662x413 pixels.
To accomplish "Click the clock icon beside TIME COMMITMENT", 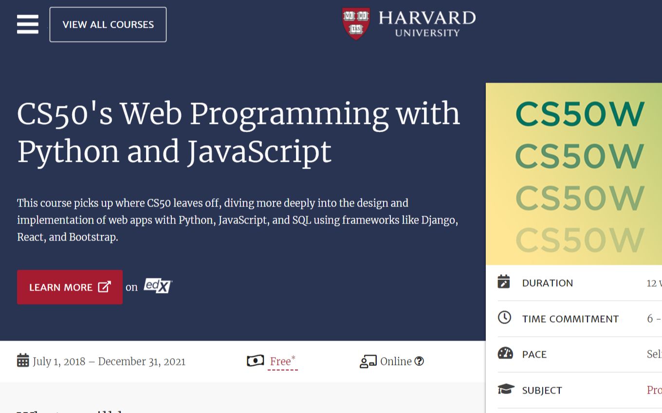I will [504, 318].
